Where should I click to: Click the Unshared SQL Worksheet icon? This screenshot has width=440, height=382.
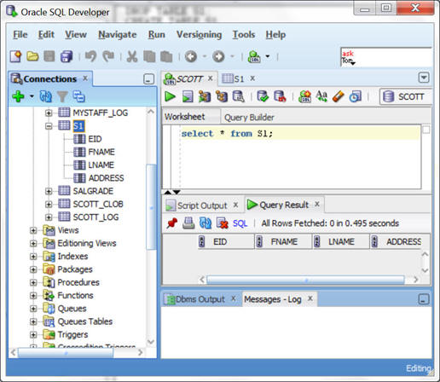(304, 96)
